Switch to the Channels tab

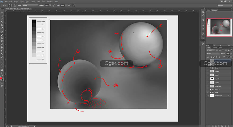[x=214, y=48]
